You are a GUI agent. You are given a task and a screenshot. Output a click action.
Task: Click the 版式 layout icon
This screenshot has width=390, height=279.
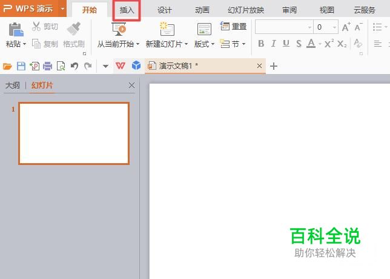coord(204,29)
